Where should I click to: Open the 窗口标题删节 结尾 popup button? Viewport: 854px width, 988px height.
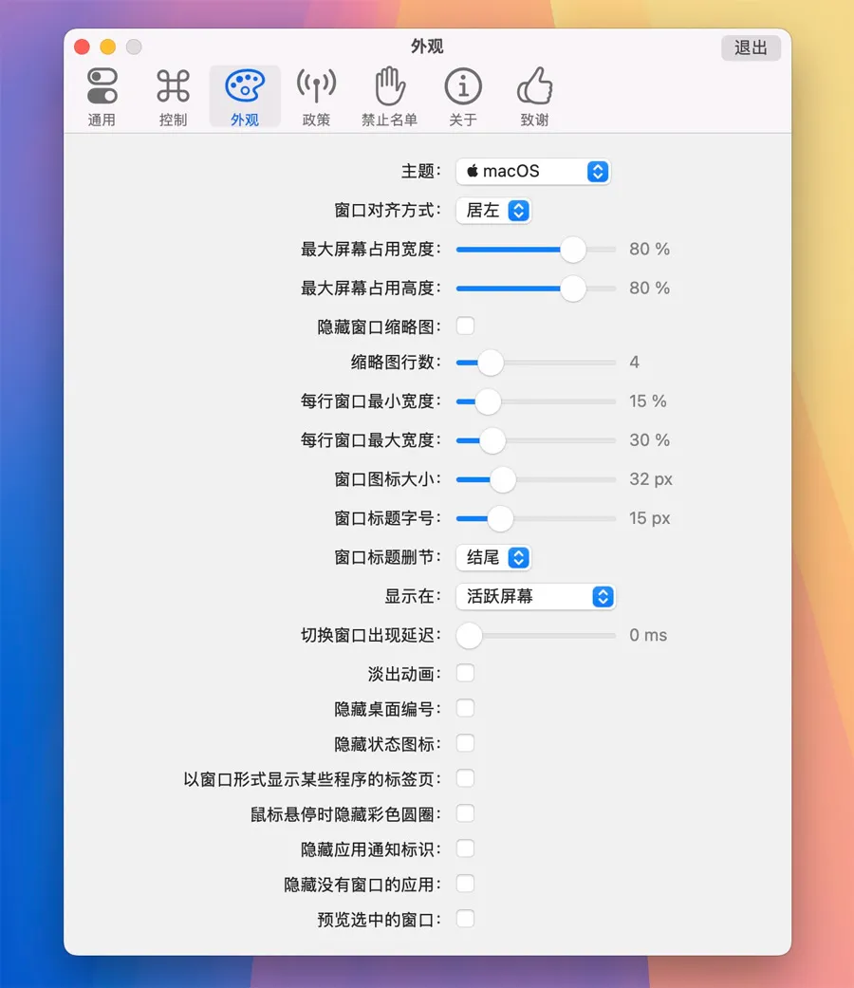coord(493,558)
